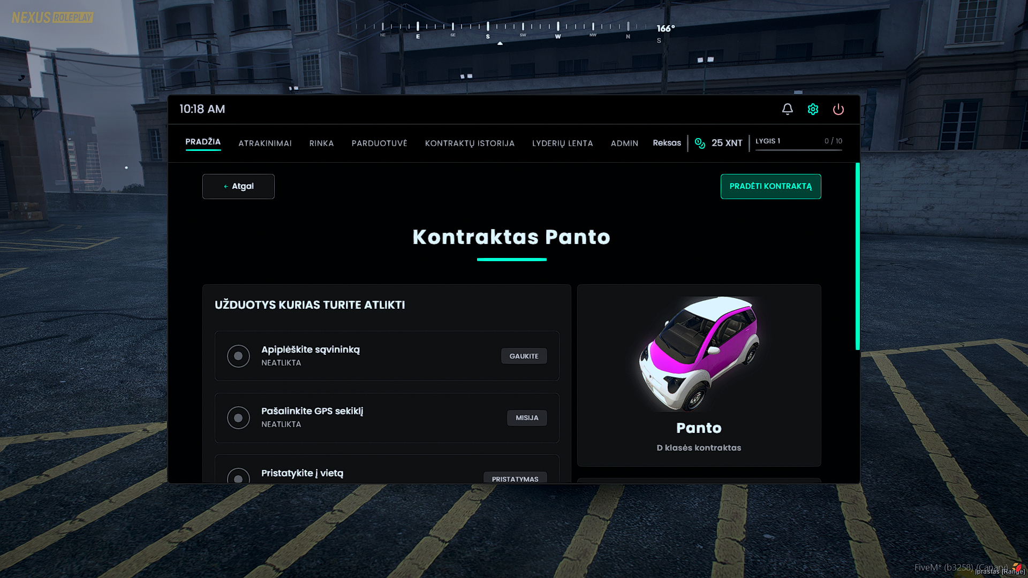Click Pradėti Kontraktą button
This screenshot has height=578, width=1028.
tap(770, 186)
